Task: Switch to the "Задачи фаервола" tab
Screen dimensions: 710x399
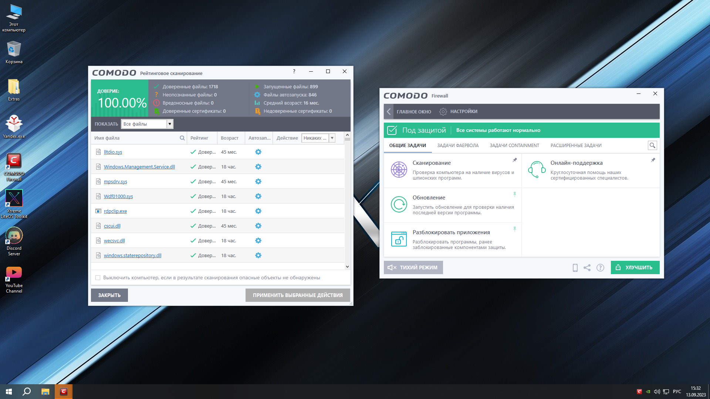Action: (x=457, y=146)
